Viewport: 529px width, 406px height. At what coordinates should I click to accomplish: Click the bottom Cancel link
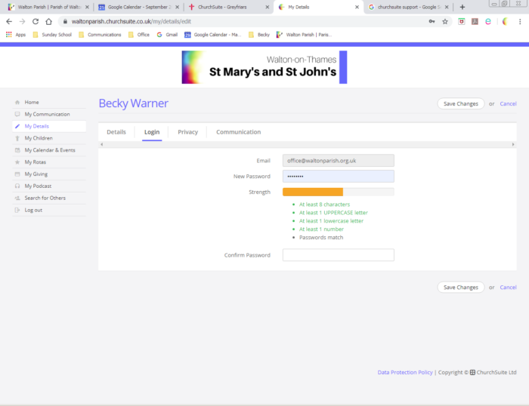(x=508, y=288)
